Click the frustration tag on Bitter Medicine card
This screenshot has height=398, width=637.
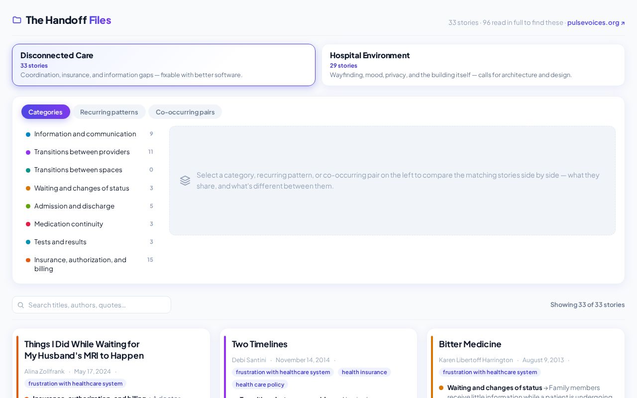[x=490, y=372]
